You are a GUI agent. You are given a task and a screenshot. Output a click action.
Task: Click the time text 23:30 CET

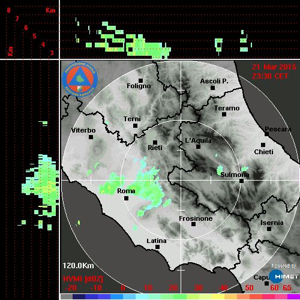tap(270, 76)
